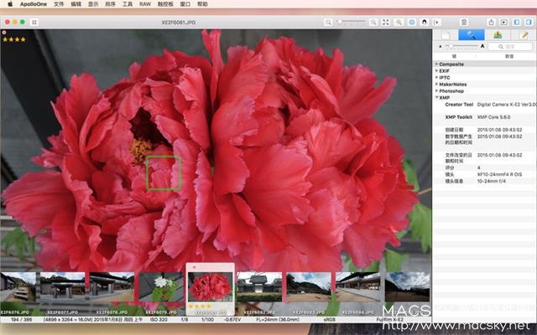The width and height of the screenshot is (537, 335).
Task: Click the zoom out magnifier icon
Action: [328, 23]
